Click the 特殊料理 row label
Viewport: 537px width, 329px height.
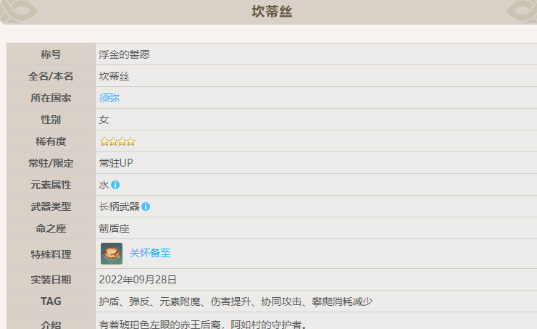point(51,254)
